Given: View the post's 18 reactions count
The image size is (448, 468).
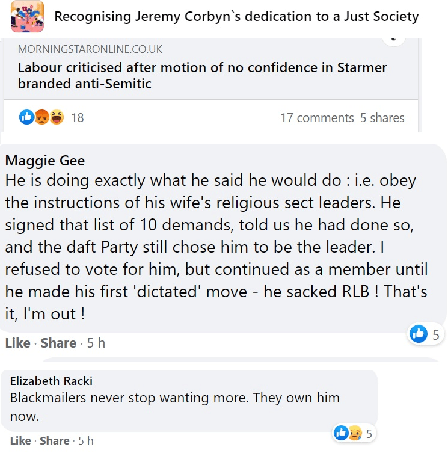Looking at the screenshot, I should [78, 118].
